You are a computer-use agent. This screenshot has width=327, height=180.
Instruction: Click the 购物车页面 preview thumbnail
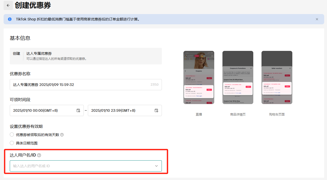coord(277,77)
